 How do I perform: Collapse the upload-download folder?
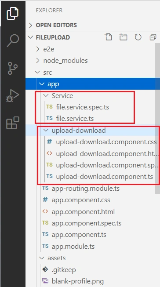46,130
